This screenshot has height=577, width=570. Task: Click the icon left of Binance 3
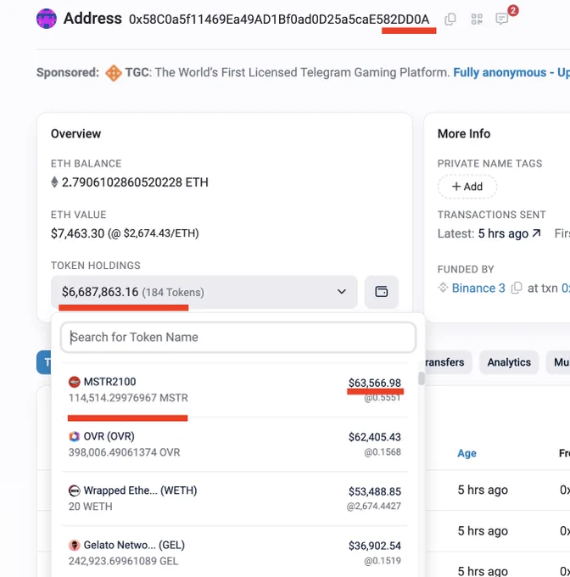(443, 288)
